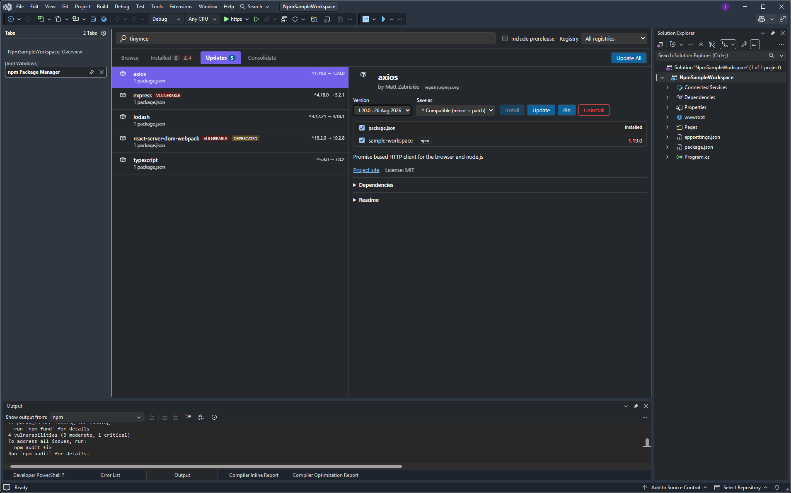Start without debugging using green outline arrow
This screenshot has height=493, width=791.
tap(256, 19)
